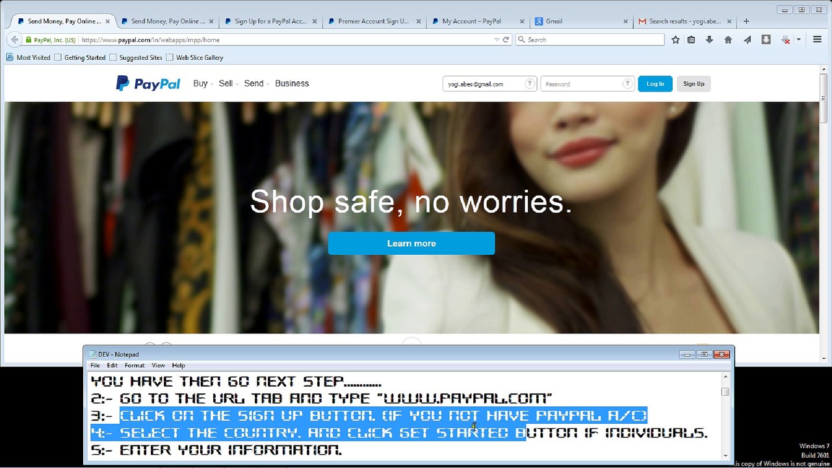This screenshot has height=468, width=832.
Task: Click the Learn more button
Action: (x=411, y=243)
